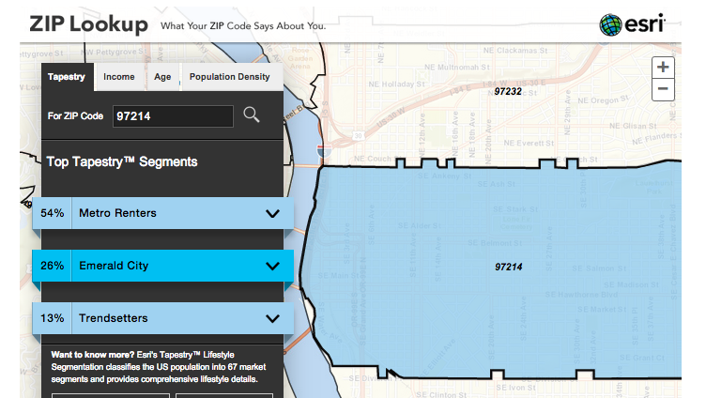
Task: Switch to the Age tab
Action: coord(162,77)
